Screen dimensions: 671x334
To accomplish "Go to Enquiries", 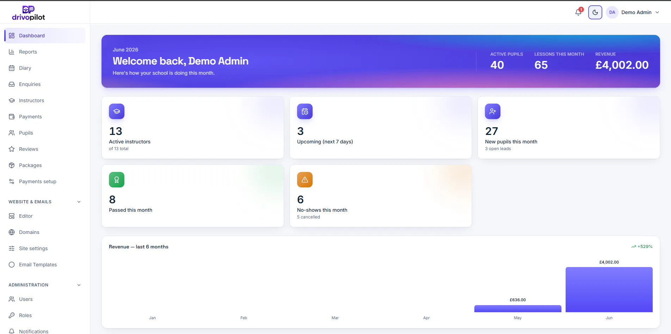I will click(x=45, y=84).
